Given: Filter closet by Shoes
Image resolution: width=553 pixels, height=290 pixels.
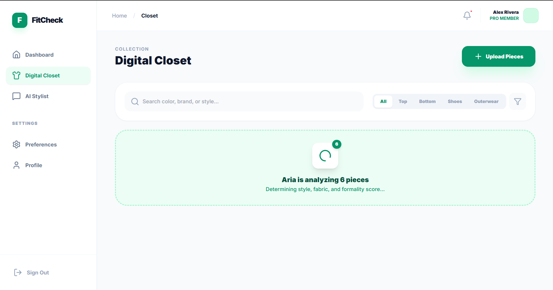Looking at the screenshot, I should tap(455, 102).
